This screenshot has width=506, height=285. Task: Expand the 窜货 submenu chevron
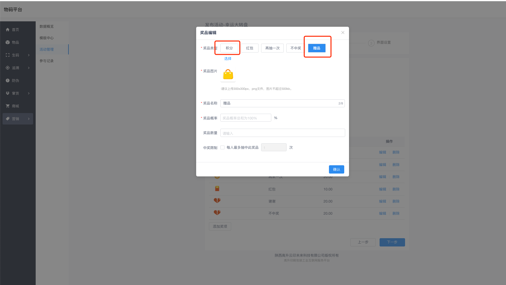point(29,93)
